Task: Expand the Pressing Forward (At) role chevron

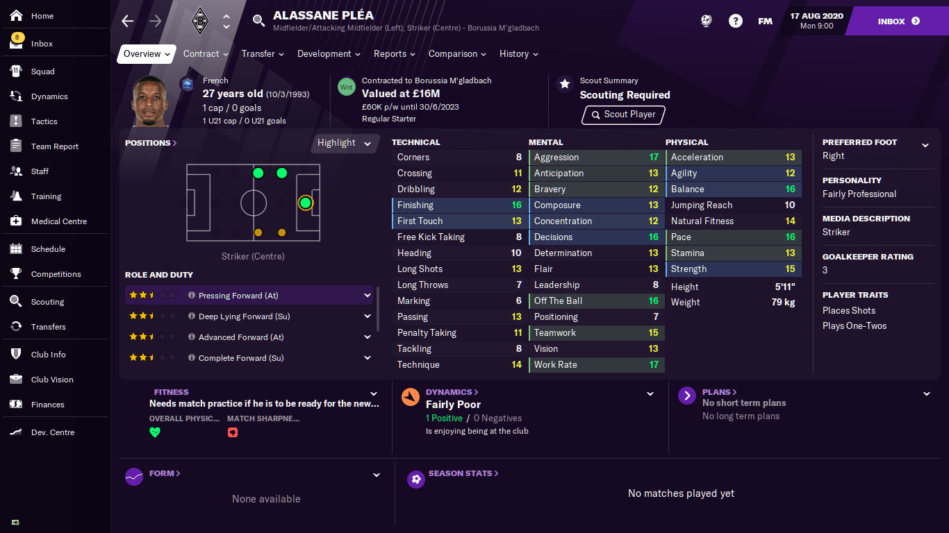Action: 368,296
